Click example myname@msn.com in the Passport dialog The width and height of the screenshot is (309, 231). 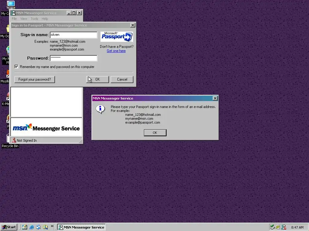click(64, 46)
